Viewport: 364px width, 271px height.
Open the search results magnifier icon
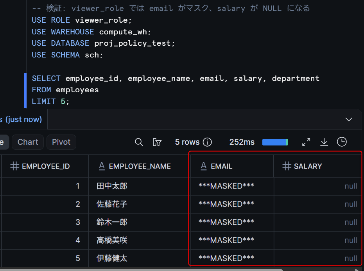139,142
